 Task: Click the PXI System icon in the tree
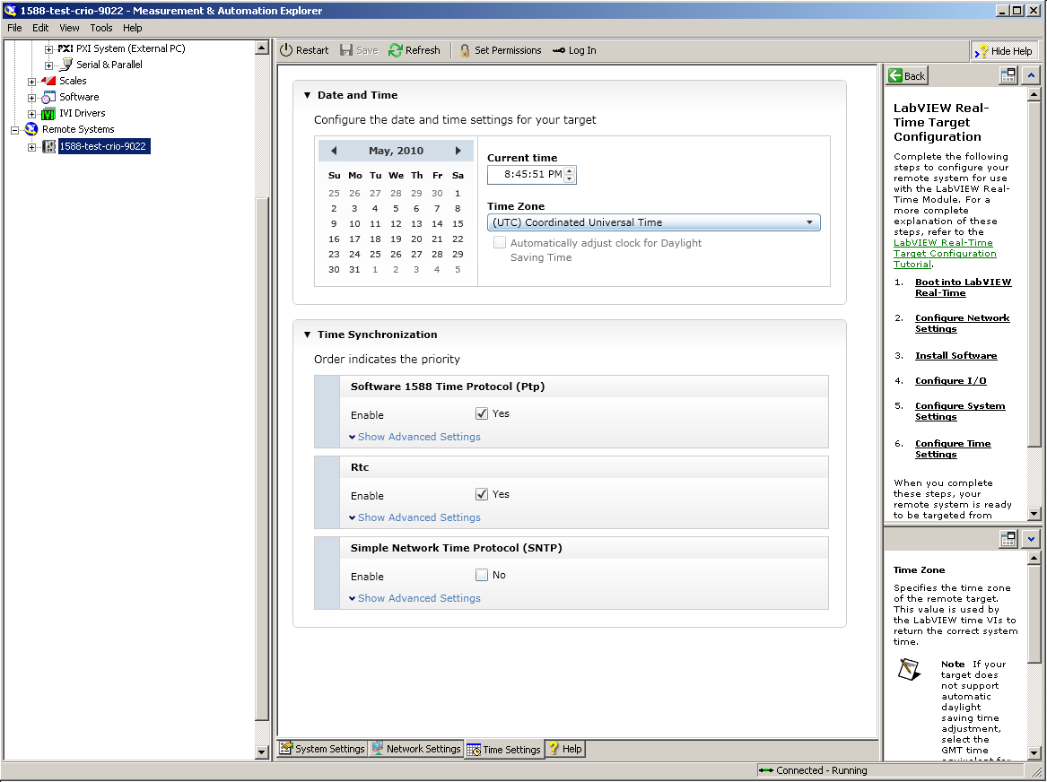[65, 48]
